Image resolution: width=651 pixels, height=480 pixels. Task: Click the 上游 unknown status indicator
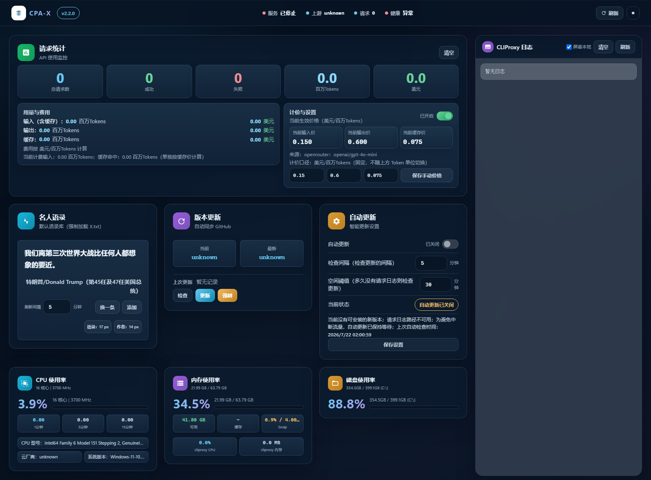(325, 13)
